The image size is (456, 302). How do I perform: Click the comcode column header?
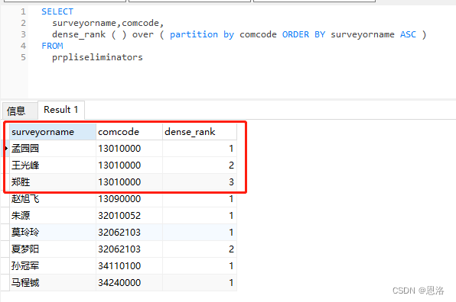coord(129,132)
